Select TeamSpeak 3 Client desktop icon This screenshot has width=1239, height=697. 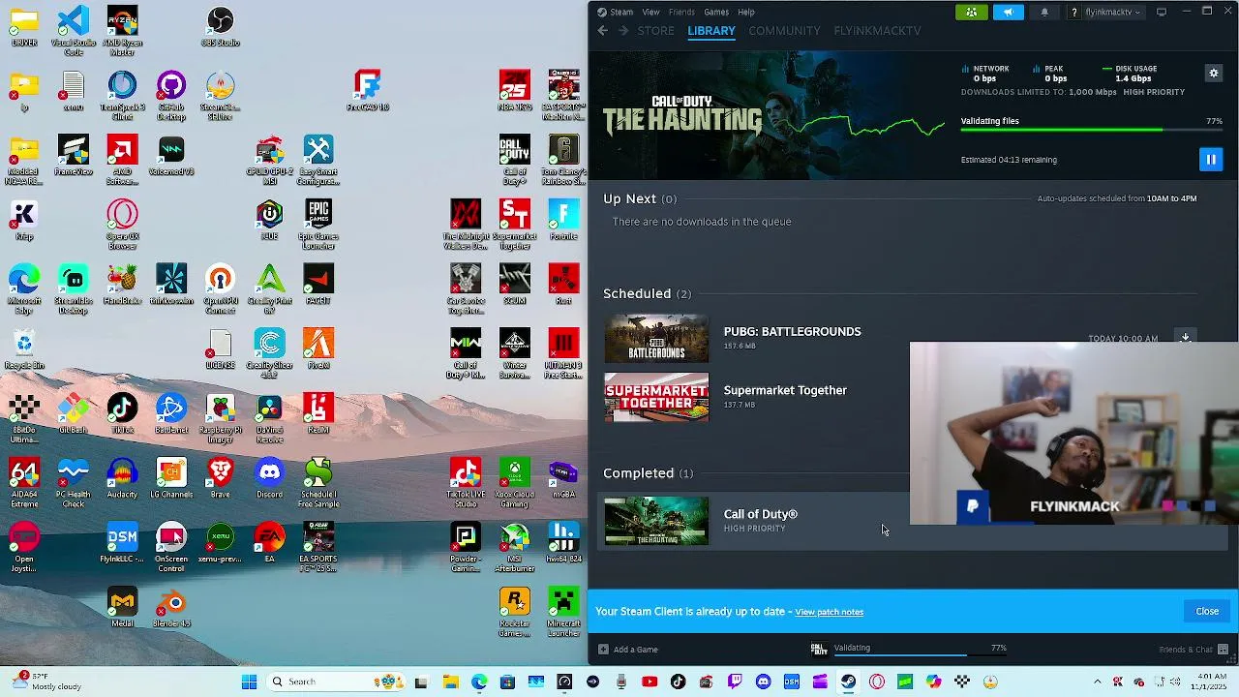point(122,95)
